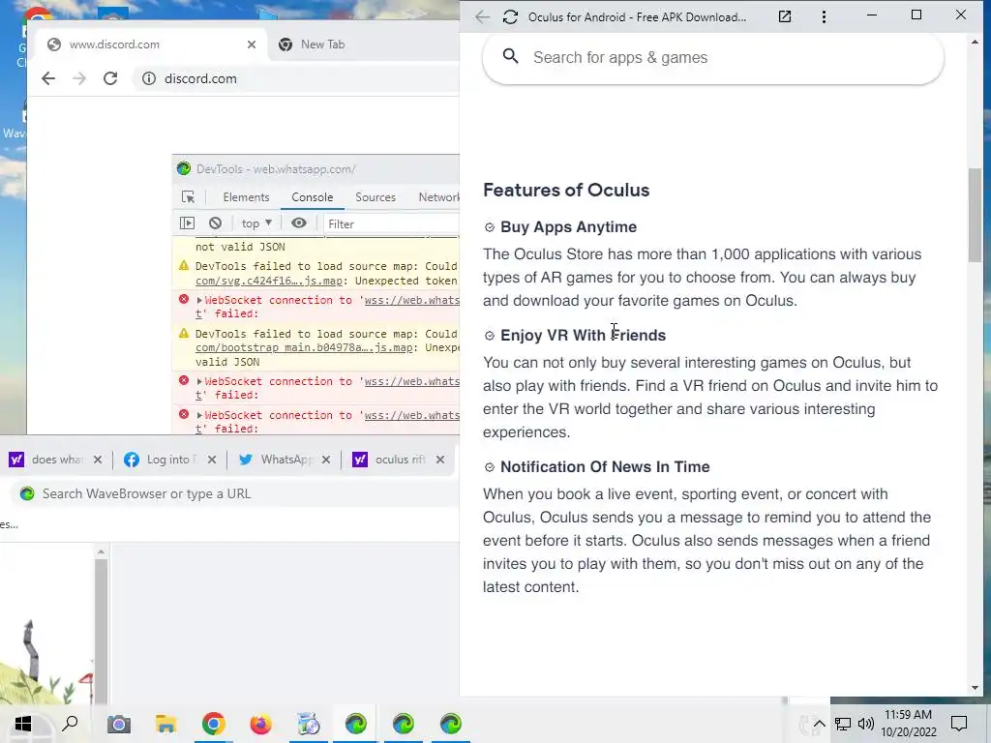Close the 'oculus rift' tab

tap(440, 460)
